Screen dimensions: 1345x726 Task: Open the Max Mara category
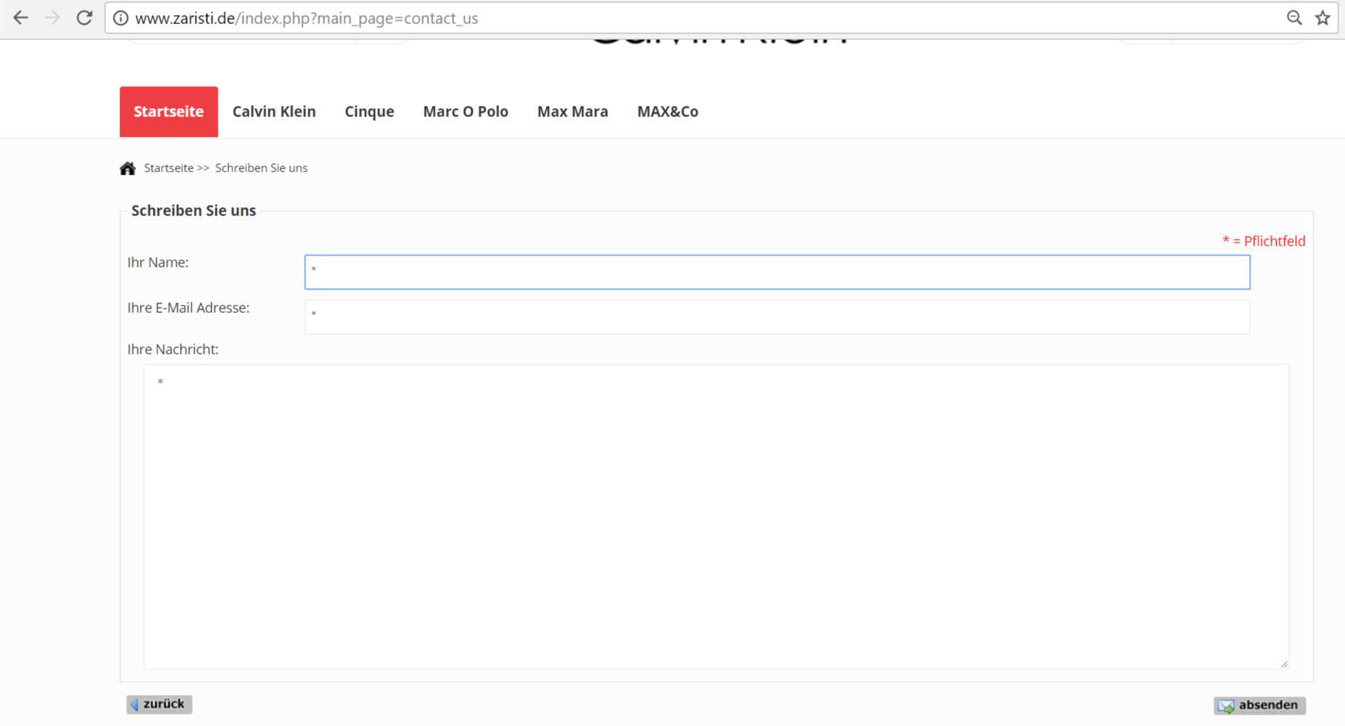(x=572, y=112)
